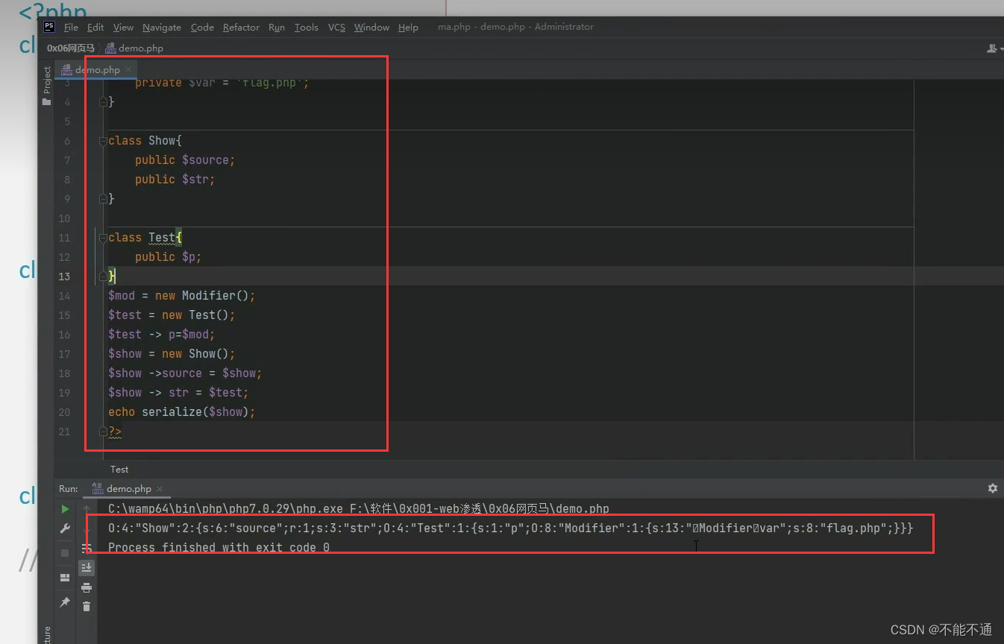Clear console with trash icon
Image resolution: width=1004 pixels, height=644 pixels.
tap(87, 607)
